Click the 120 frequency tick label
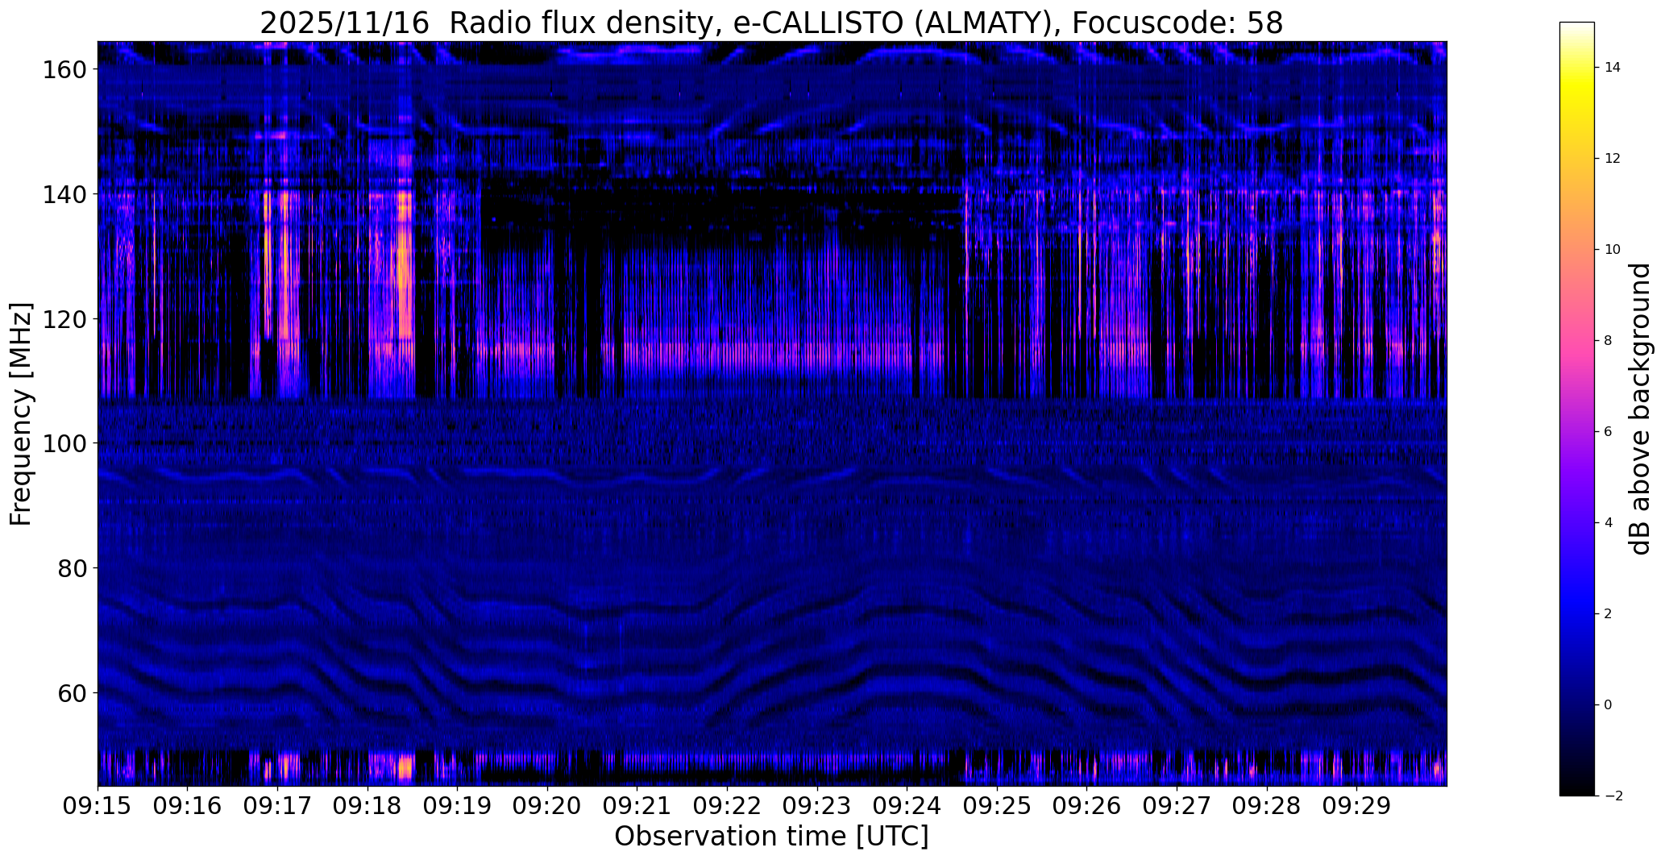The width and height of the screenshot is (1665, 860). 64,319
